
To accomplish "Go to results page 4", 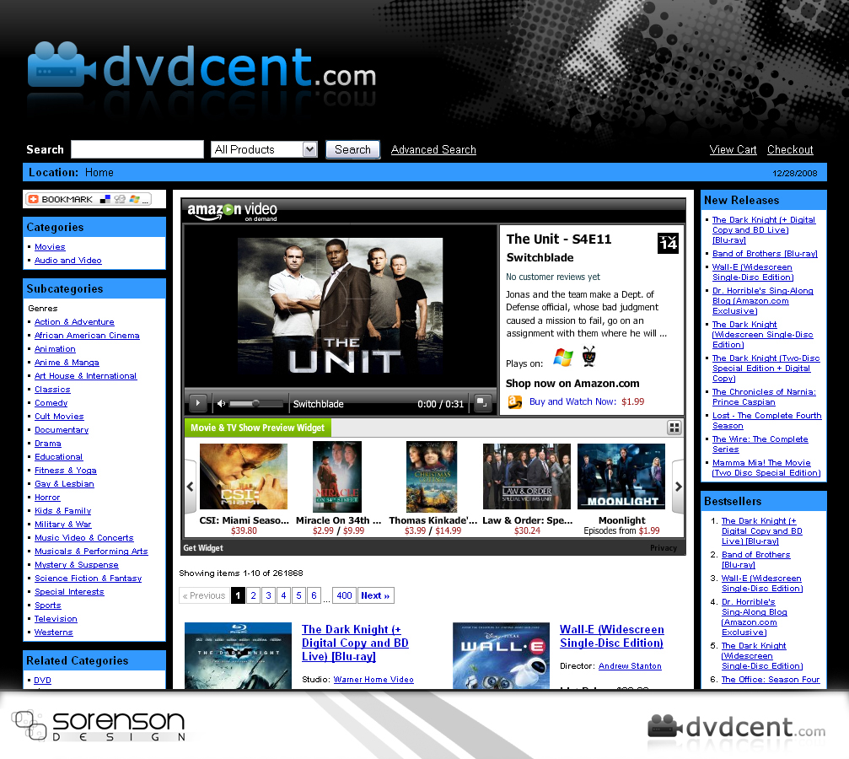I will 284,595.
